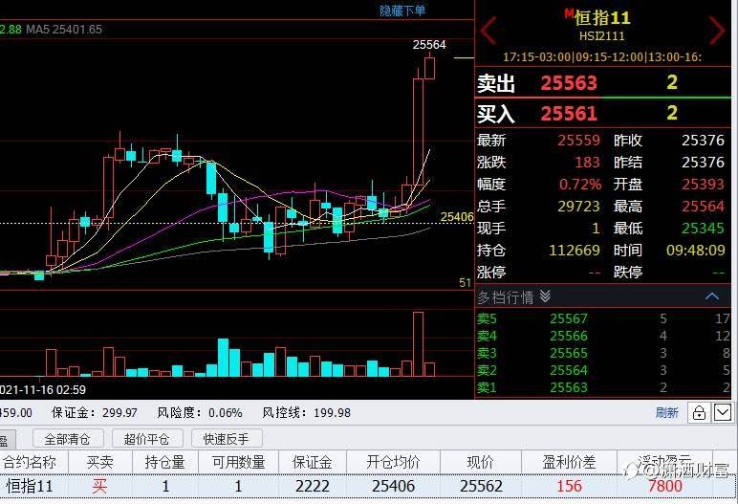Select 卖5 row at 25567
This screenshot has width=738, height=504.
[603, 318]
